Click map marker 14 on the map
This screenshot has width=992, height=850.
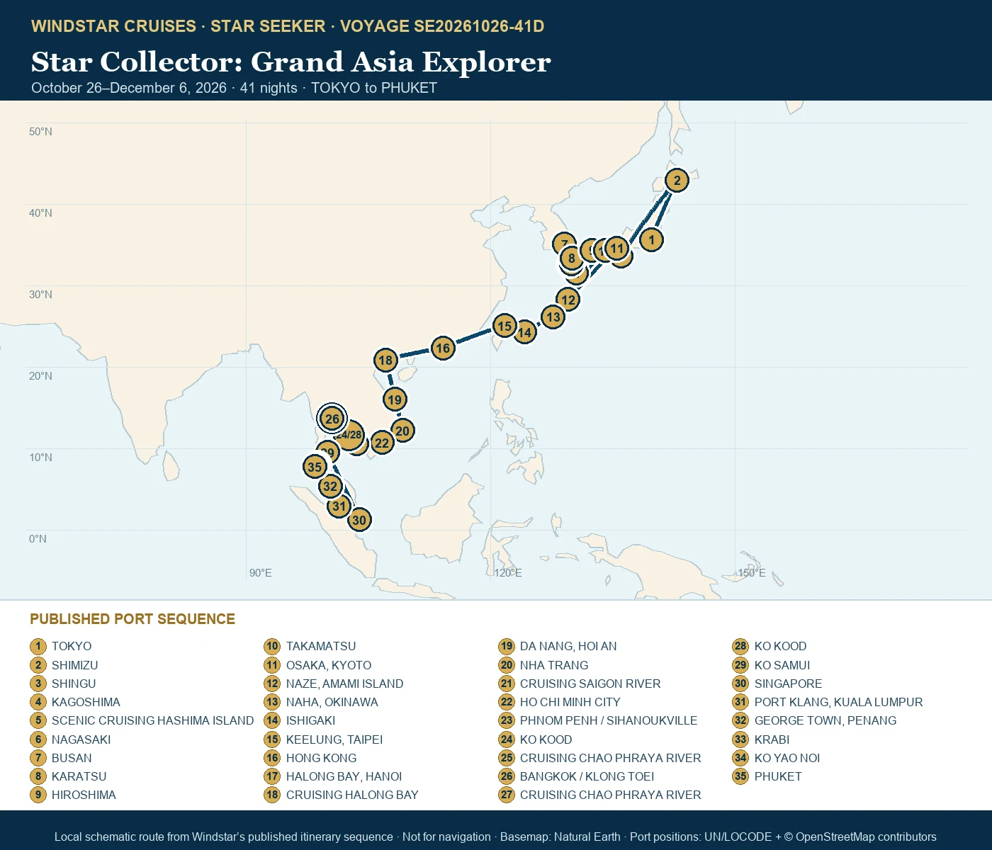coord(525,332)
